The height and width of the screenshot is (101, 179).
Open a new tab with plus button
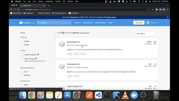pos(48,6)
